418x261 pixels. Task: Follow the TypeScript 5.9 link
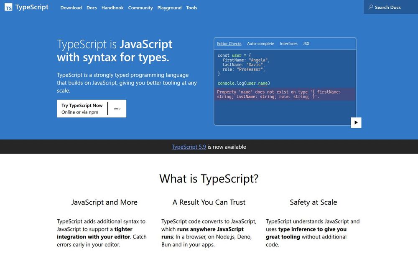[189, 147]
